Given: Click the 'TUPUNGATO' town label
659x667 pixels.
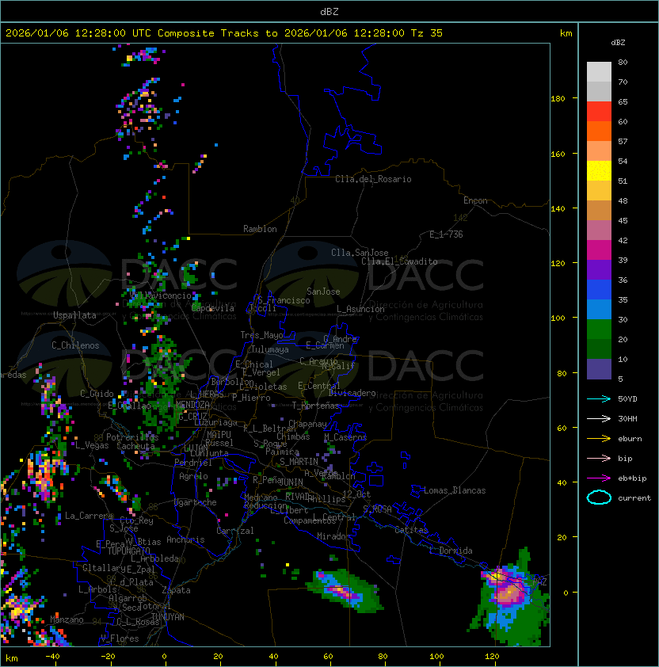Looking at the screenshot, I should [x=128, y=551].
